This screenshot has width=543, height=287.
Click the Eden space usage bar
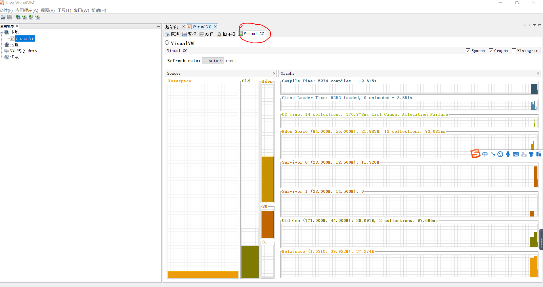tap(267, 179)
